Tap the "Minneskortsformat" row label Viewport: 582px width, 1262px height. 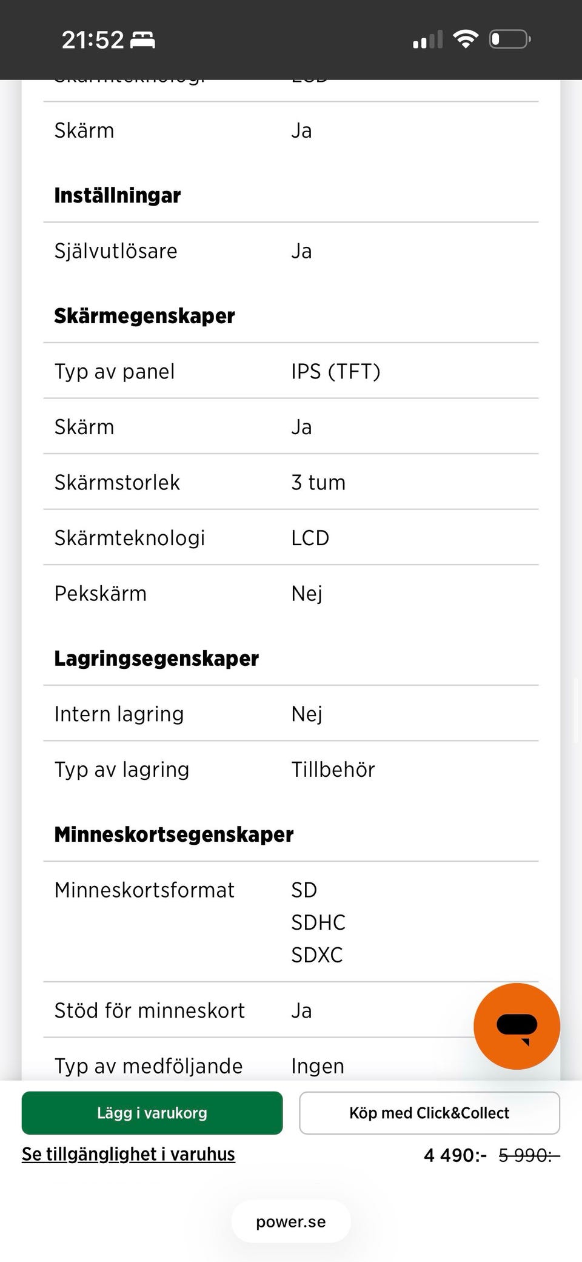(144, 890)
